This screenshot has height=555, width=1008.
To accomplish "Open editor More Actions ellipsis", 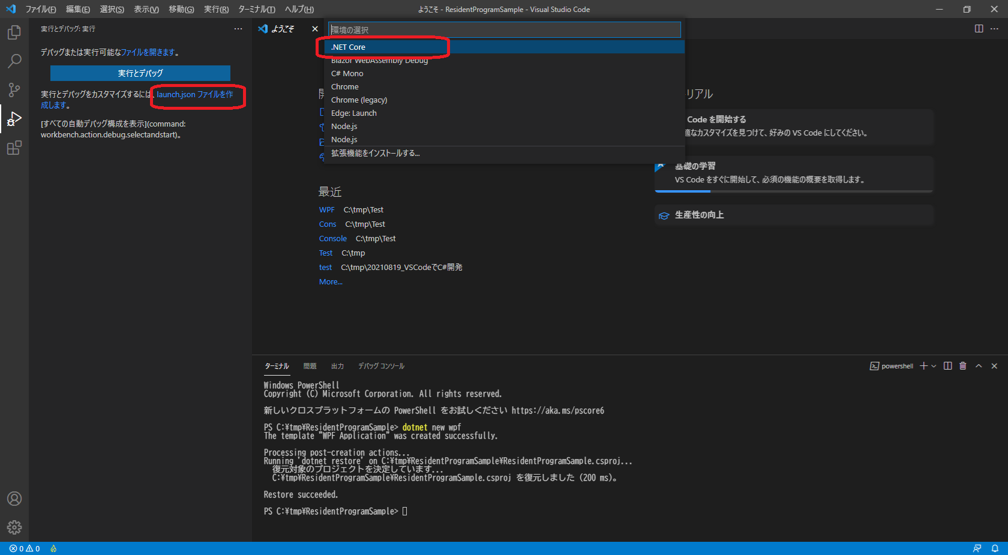I will pos(994,29).
